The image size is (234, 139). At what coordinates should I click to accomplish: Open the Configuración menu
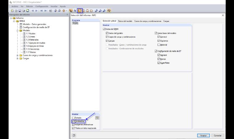click(x=42, y=6)
